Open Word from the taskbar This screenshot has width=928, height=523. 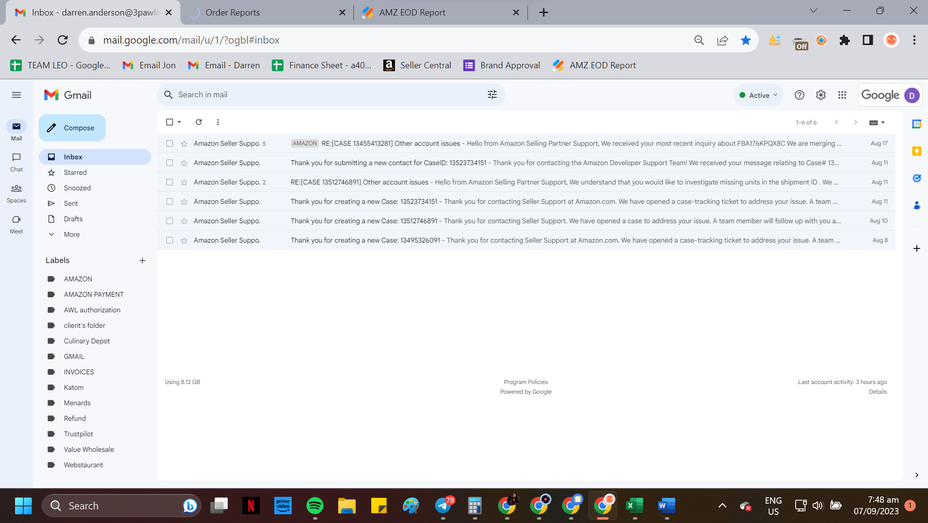click(667, 506)
